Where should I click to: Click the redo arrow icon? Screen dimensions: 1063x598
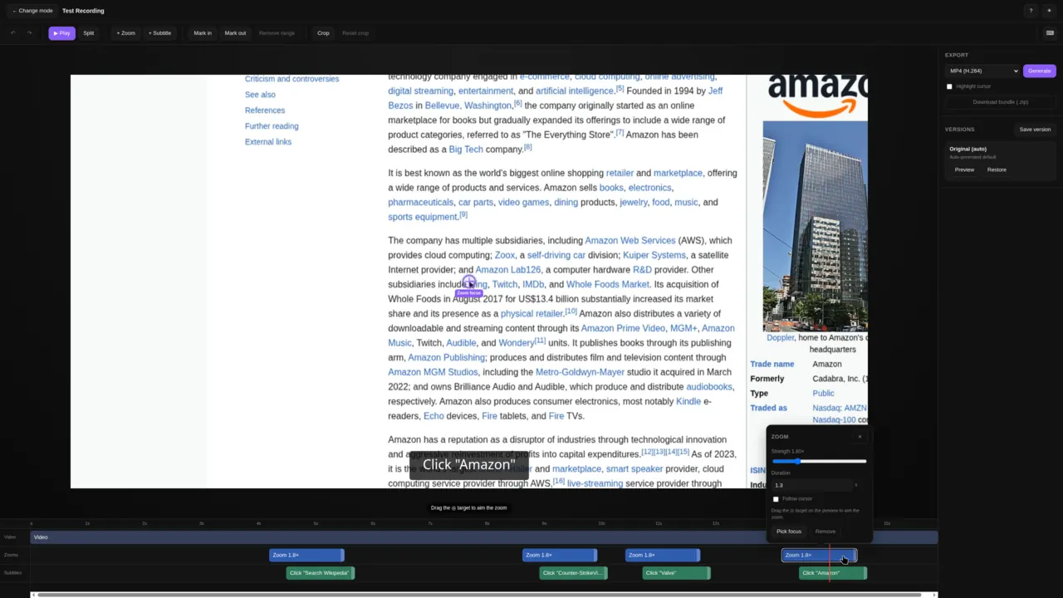tap(29, 33)
